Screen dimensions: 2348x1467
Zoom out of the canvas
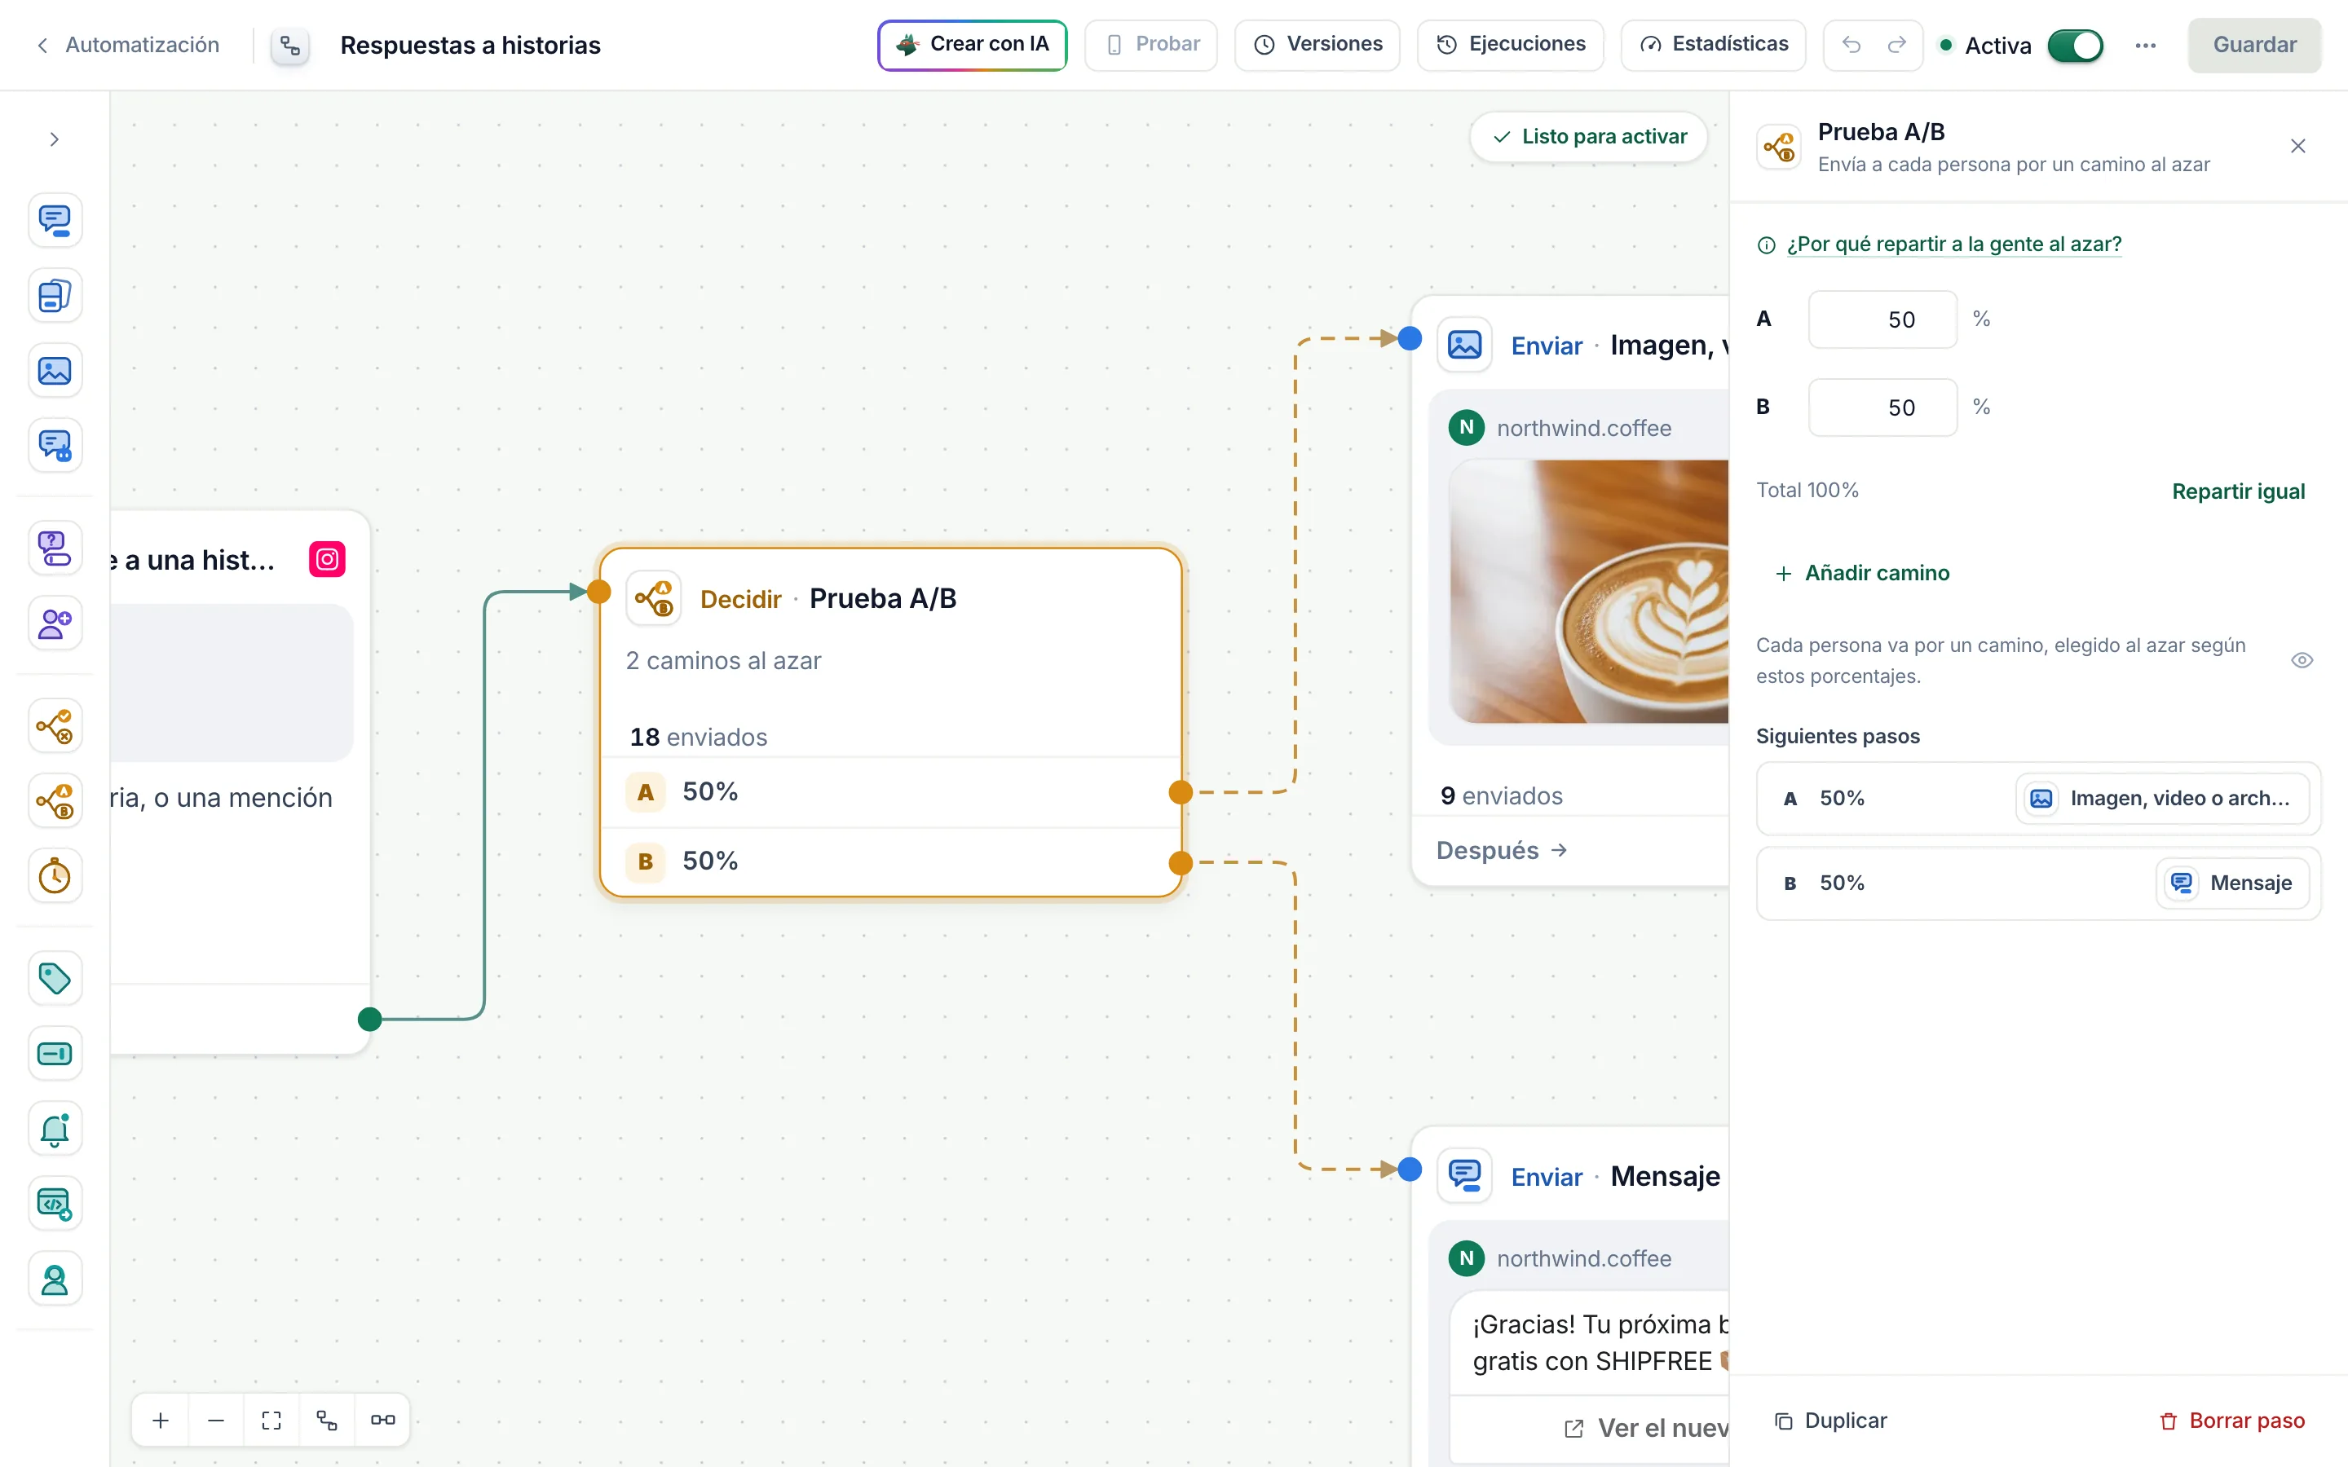216,1421
